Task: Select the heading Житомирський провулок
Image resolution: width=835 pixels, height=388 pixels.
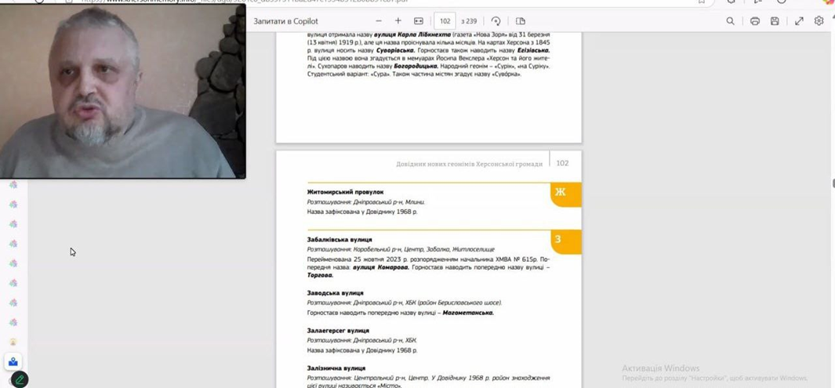Action: [x=345, y=192]
